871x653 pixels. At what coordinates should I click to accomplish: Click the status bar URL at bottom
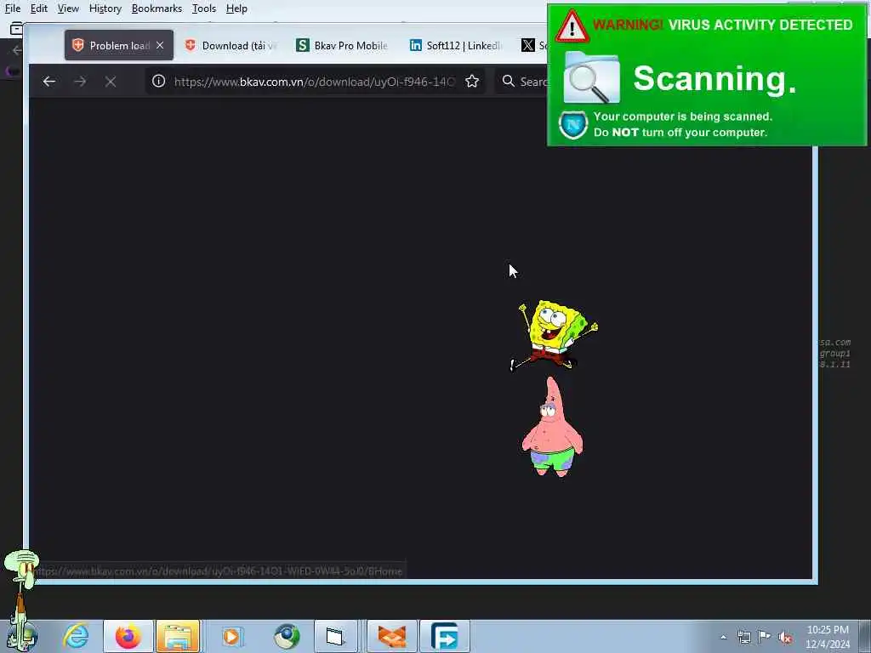coord(219,571)
